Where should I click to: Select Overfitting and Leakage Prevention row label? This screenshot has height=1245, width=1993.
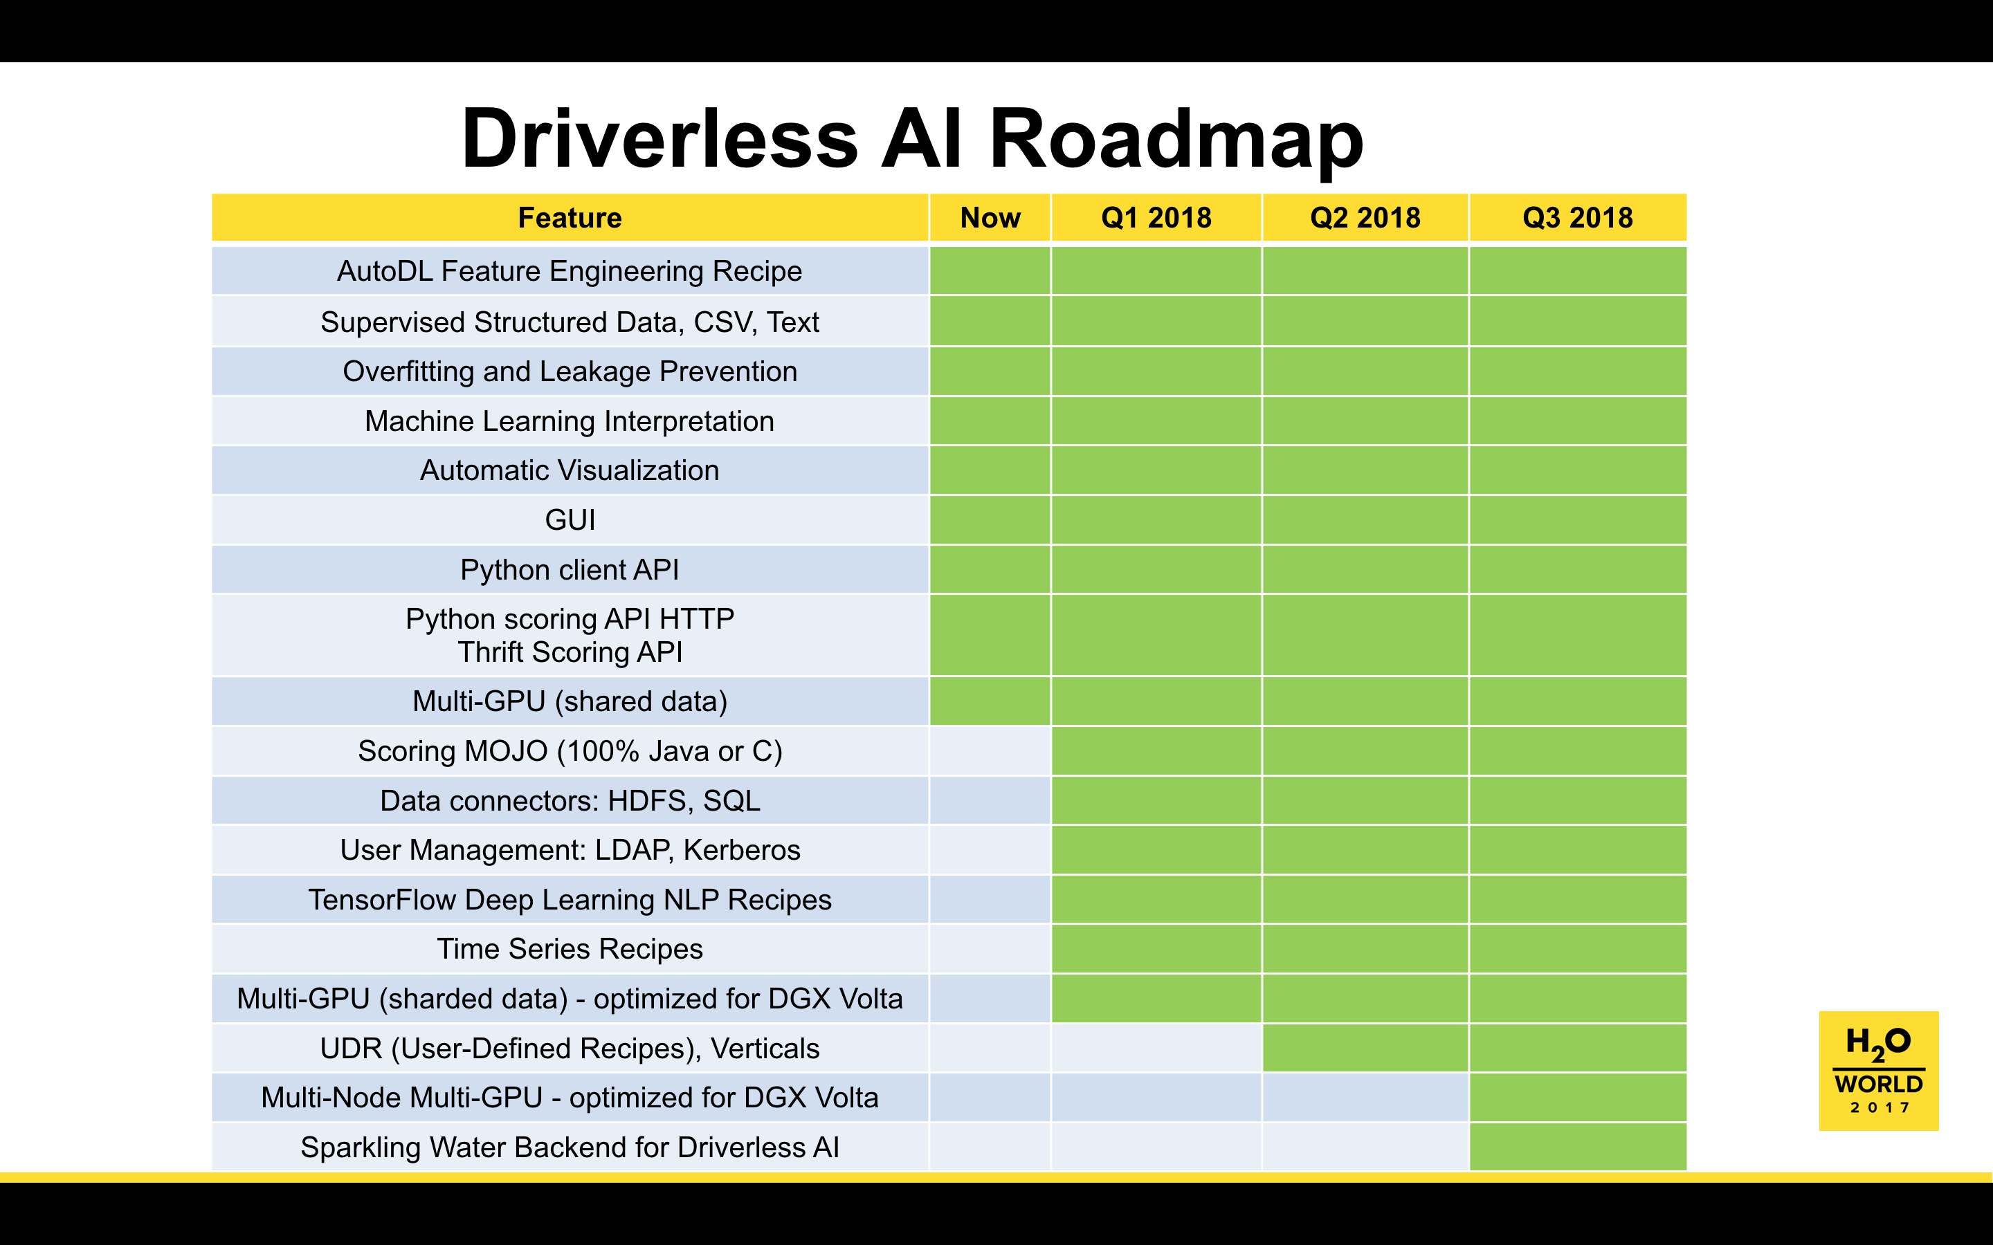[569, 371]
